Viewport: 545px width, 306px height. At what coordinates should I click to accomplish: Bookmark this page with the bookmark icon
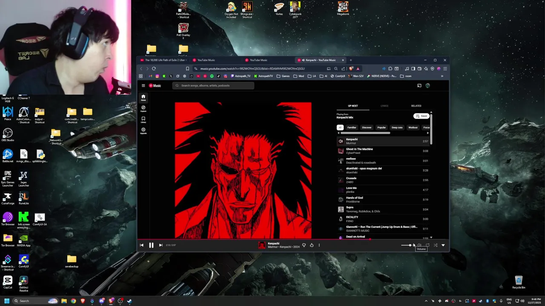pos(187,68)
